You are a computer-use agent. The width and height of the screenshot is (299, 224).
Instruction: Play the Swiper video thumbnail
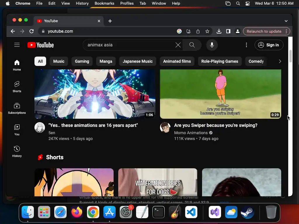220,94
